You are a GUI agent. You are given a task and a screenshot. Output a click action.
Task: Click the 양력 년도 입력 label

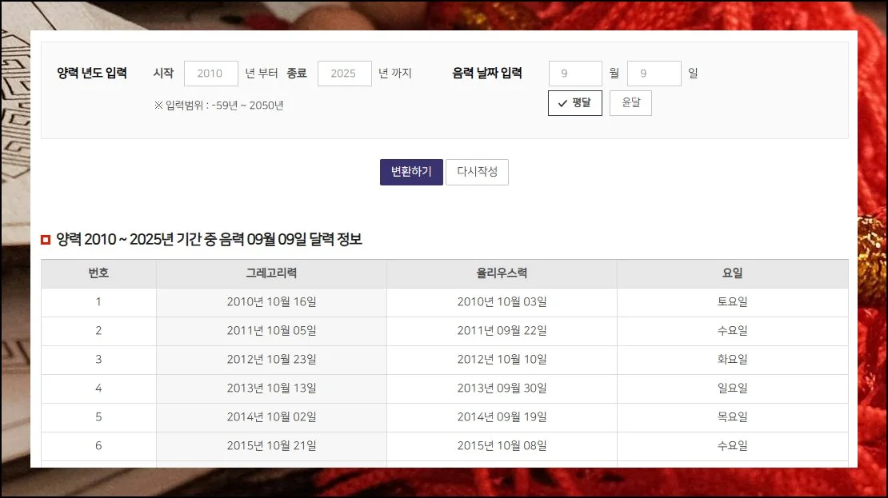pyautogui.click(x=92, y=74)
